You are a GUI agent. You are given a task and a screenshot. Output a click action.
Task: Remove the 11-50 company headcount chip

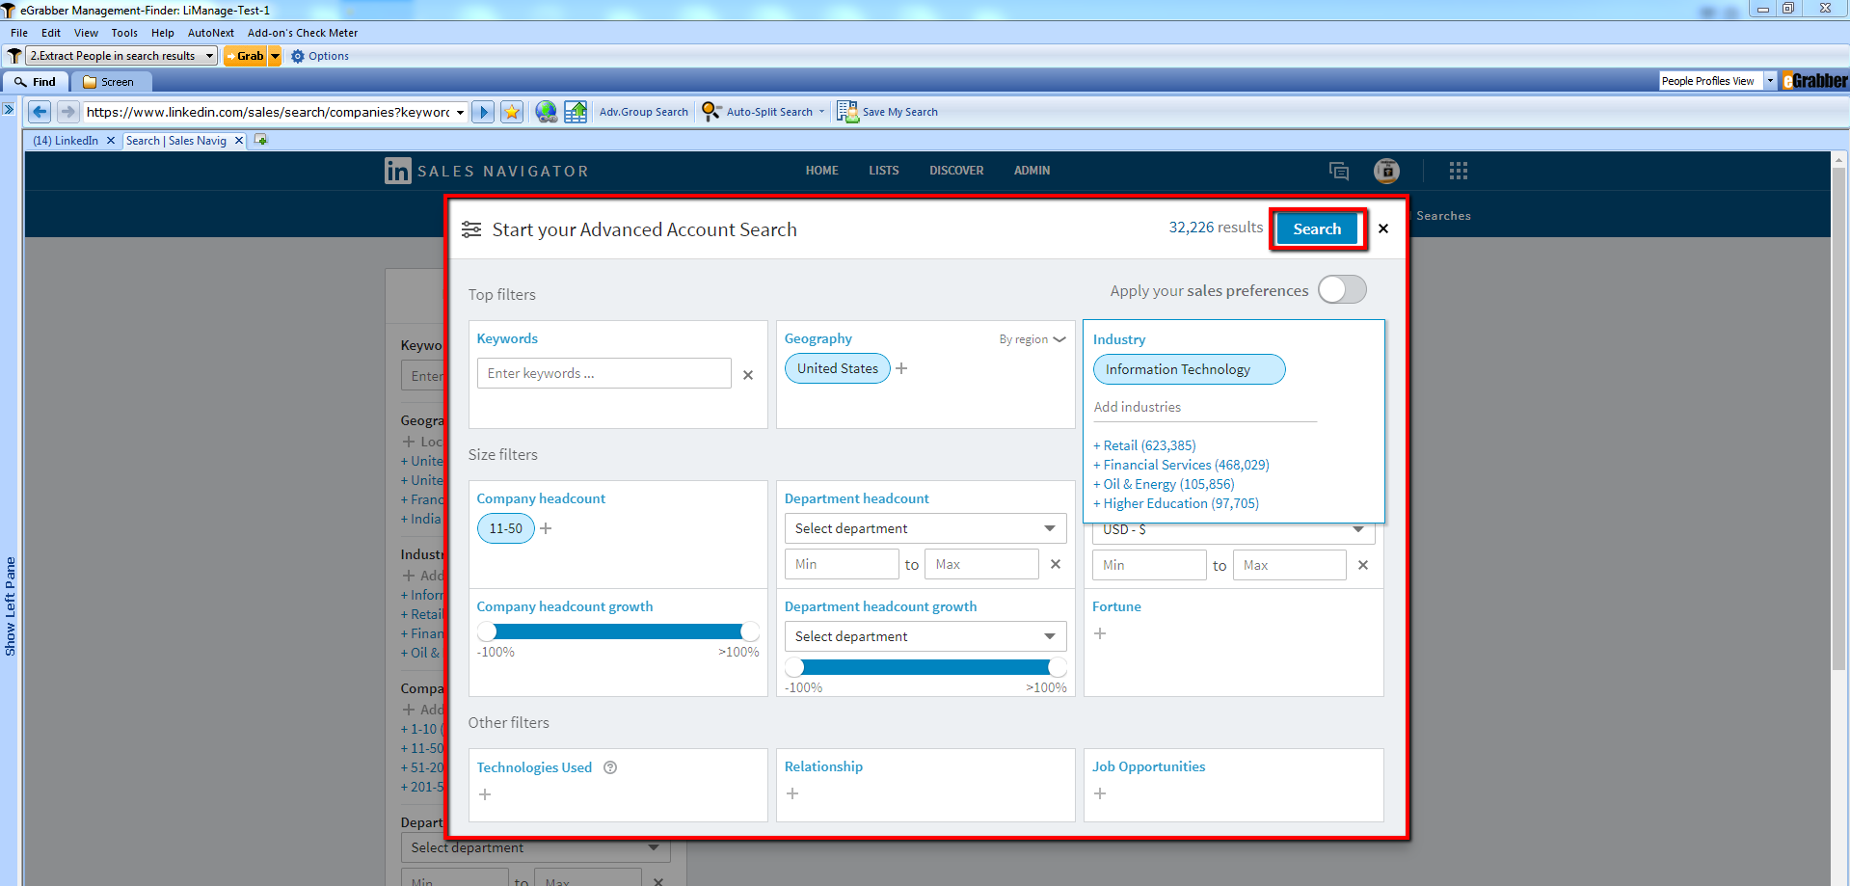505,528
